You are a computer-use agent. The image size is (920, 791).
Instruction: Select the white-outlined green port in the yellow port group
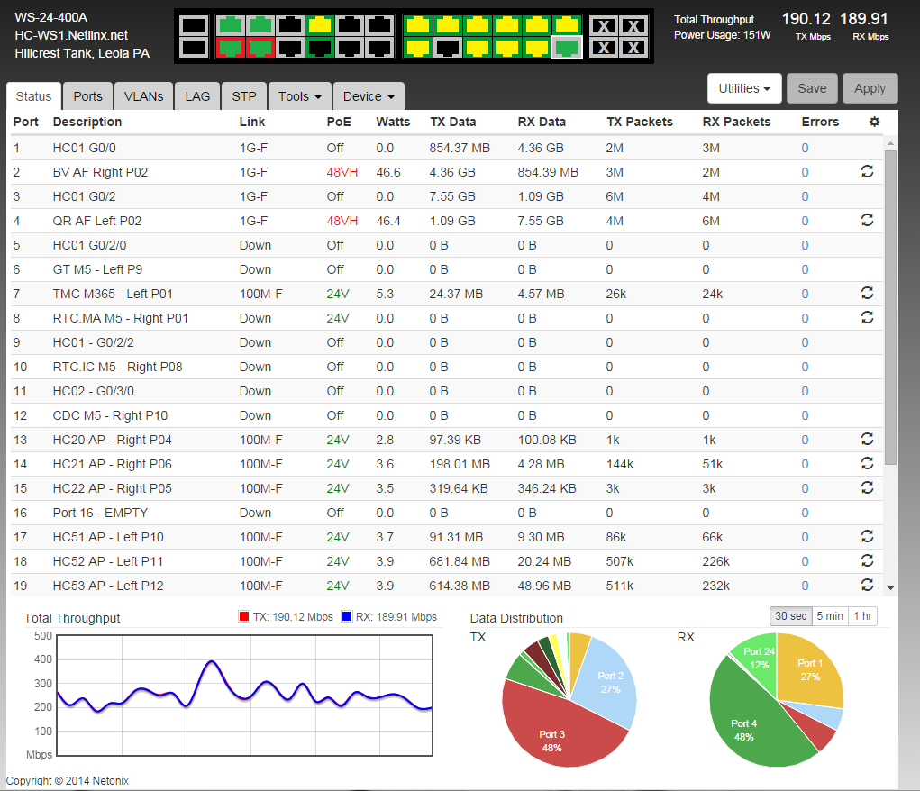point(566,47)
